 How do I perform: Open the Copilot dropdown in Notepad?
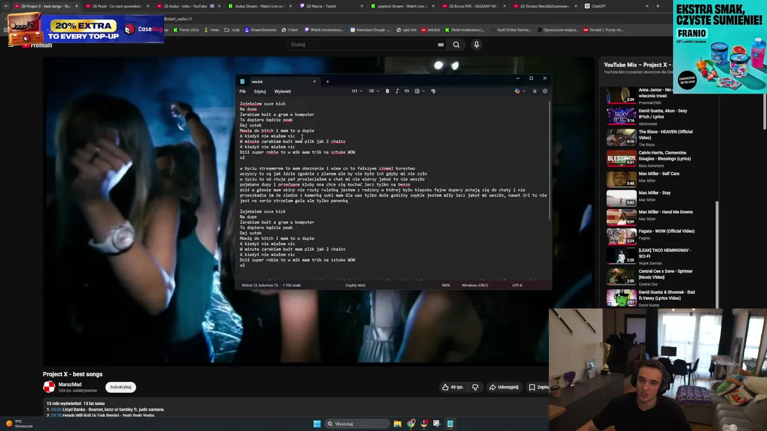520,91
